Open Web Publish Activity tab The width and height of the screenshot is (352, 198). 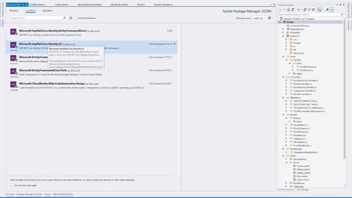point(63,194)
